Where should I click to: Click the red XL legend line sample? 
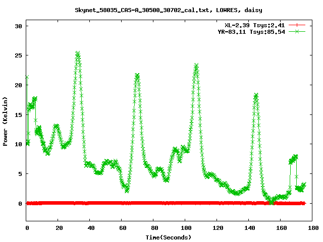(x=297, y=25)
